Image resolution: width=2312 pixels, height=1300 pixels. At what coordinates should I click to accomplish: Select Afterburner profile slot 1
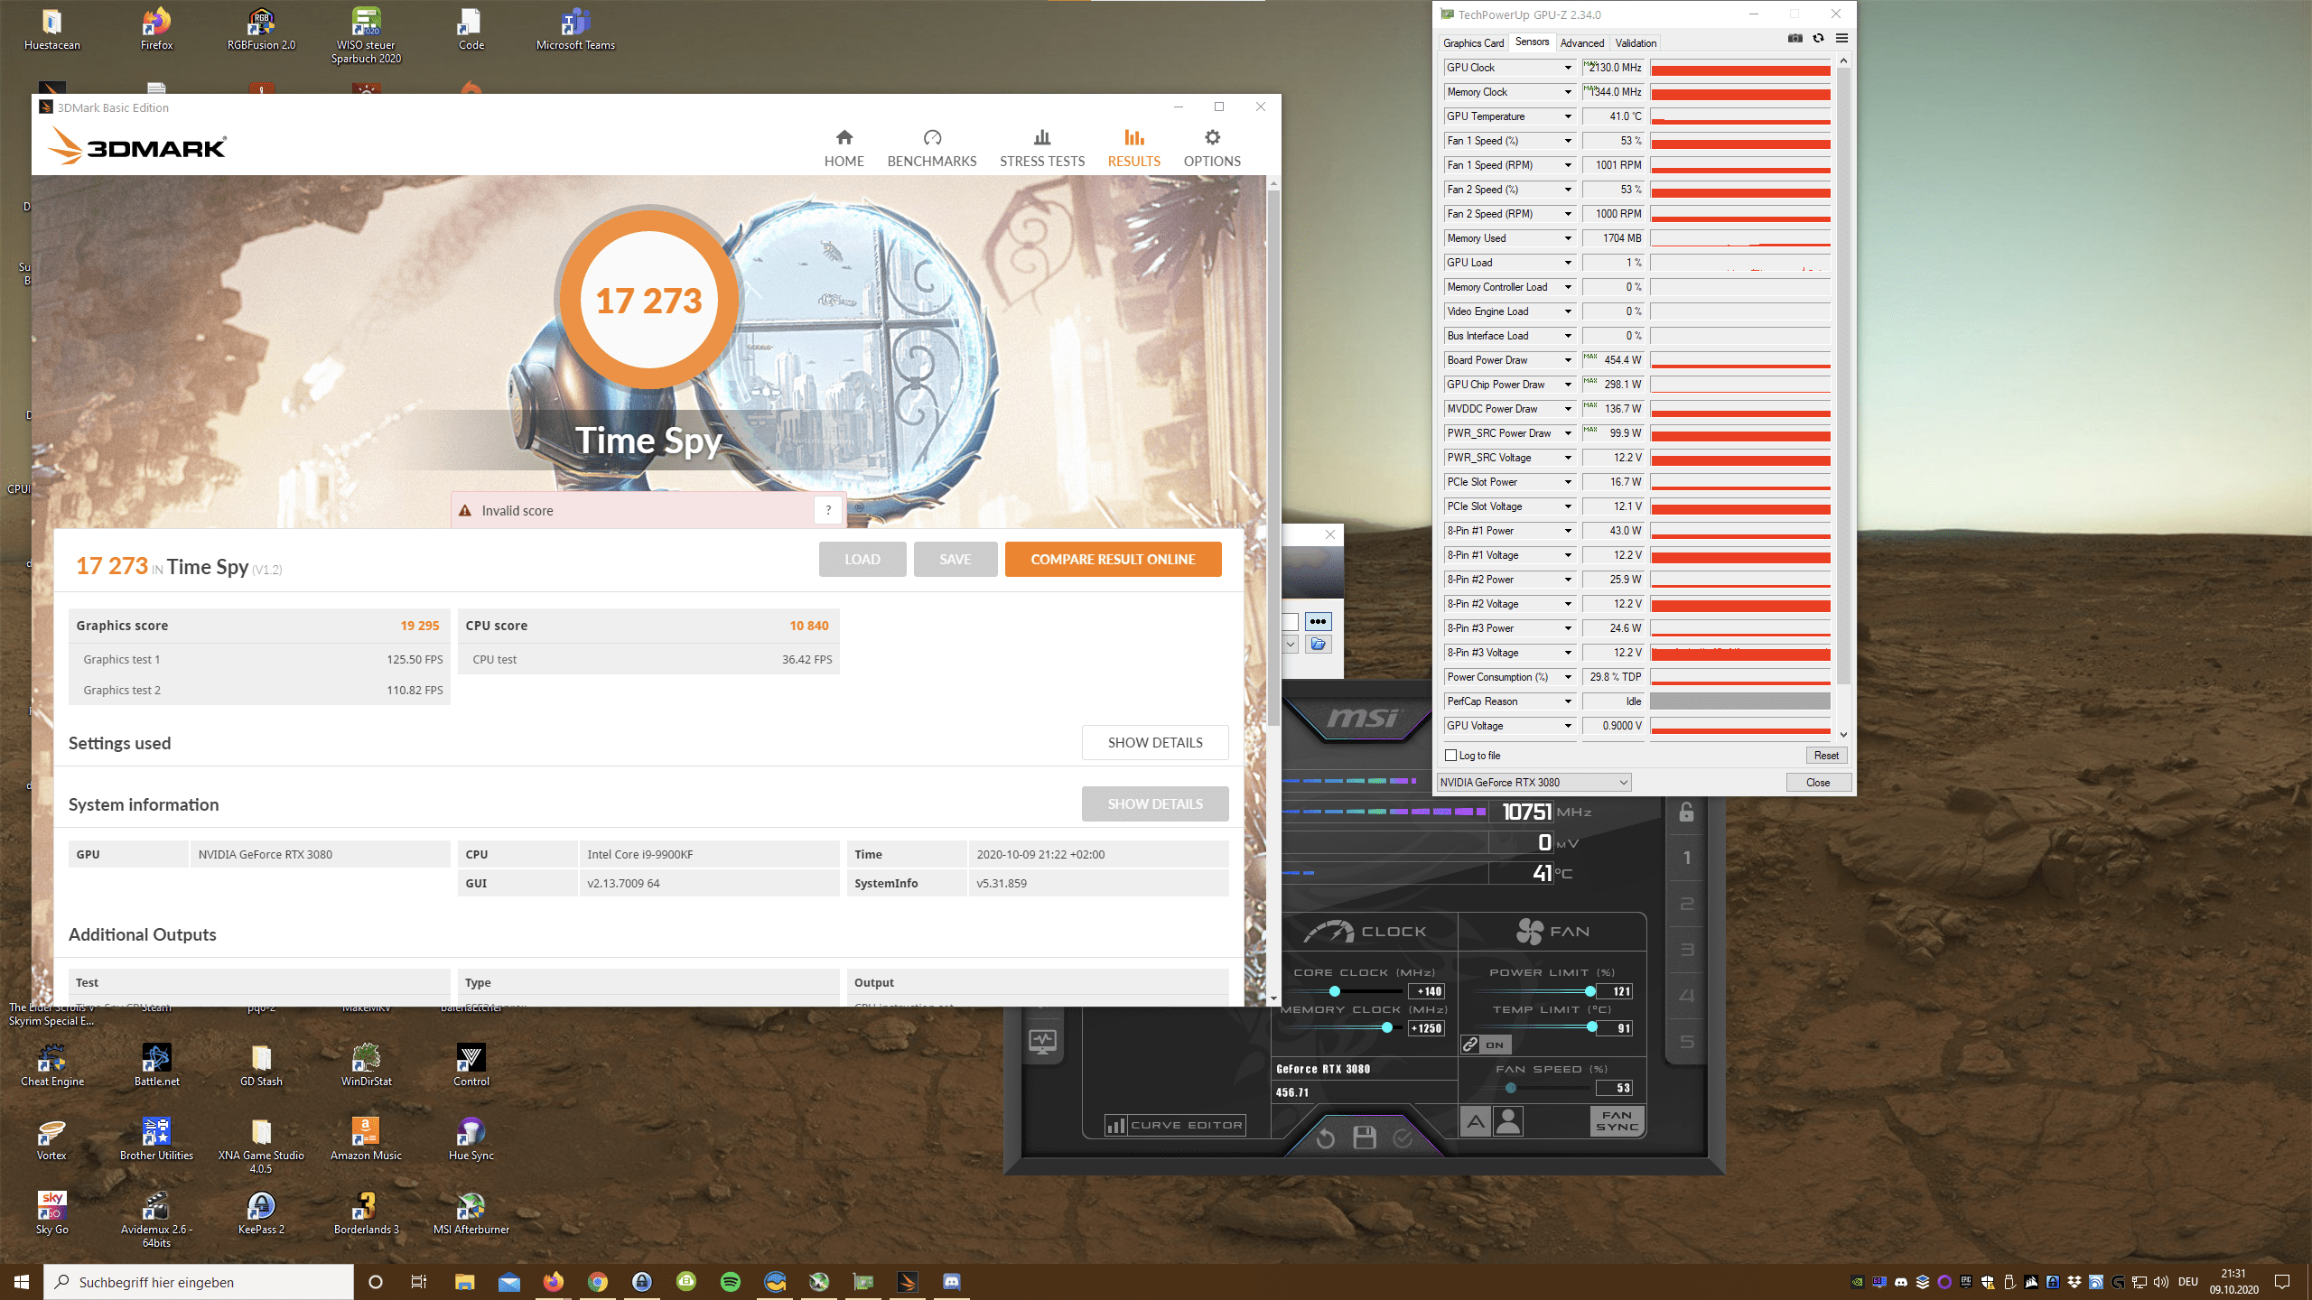(1686, 858)
